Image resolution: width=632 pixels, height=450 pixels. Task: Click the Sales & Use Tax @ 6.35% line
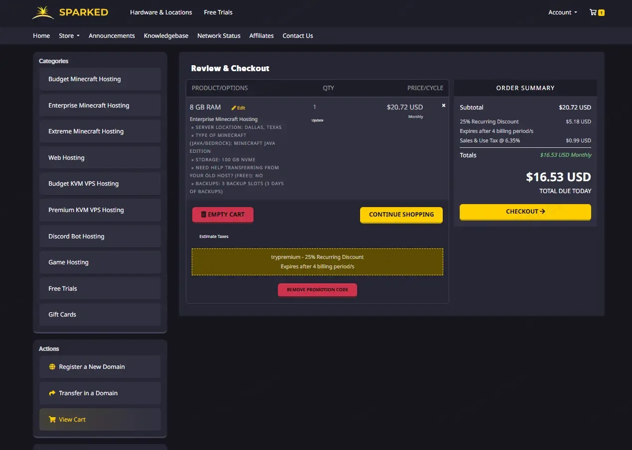525,140
